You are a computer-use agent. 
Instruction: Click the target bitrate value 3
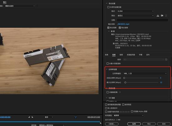[160, 78]
